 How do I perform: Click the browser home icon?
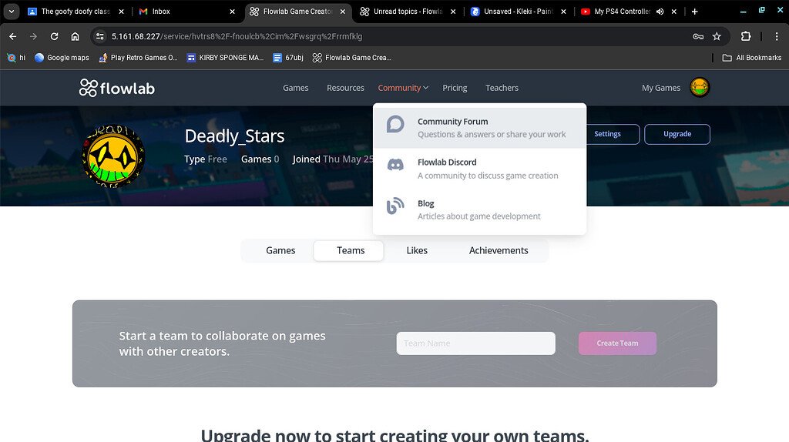[x=75, y=36]
